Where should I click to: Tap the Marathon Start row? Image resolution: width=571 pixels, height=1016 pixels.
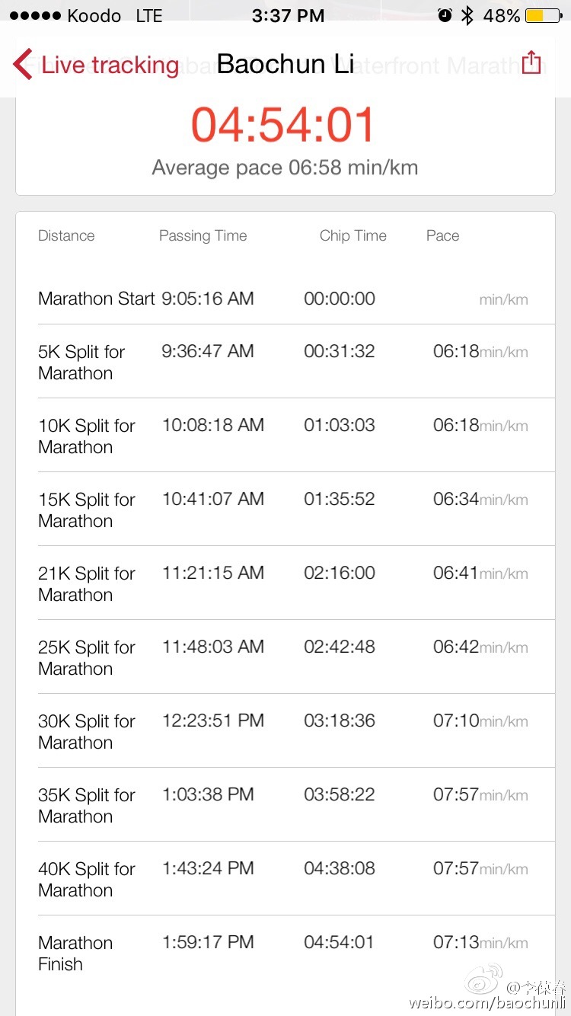[x=285, y=299]
